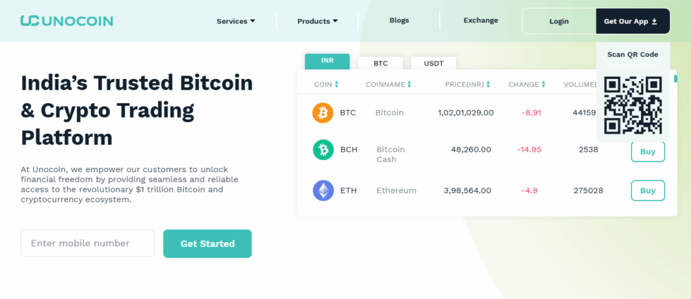Viewport: 691px width, 299px height.
Task: Switch to the USDT market tab
Action: coord(433,63)
